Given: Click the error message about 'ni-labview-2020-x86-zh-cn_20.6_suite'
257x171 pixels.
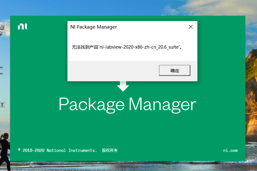Looking at the screenshot, I should click(127, 47).
